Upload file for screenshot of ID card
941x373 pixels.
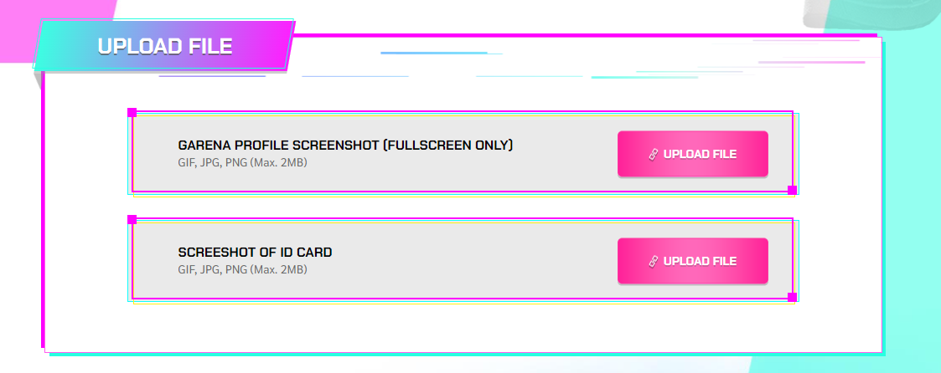[x=692, y=261]
